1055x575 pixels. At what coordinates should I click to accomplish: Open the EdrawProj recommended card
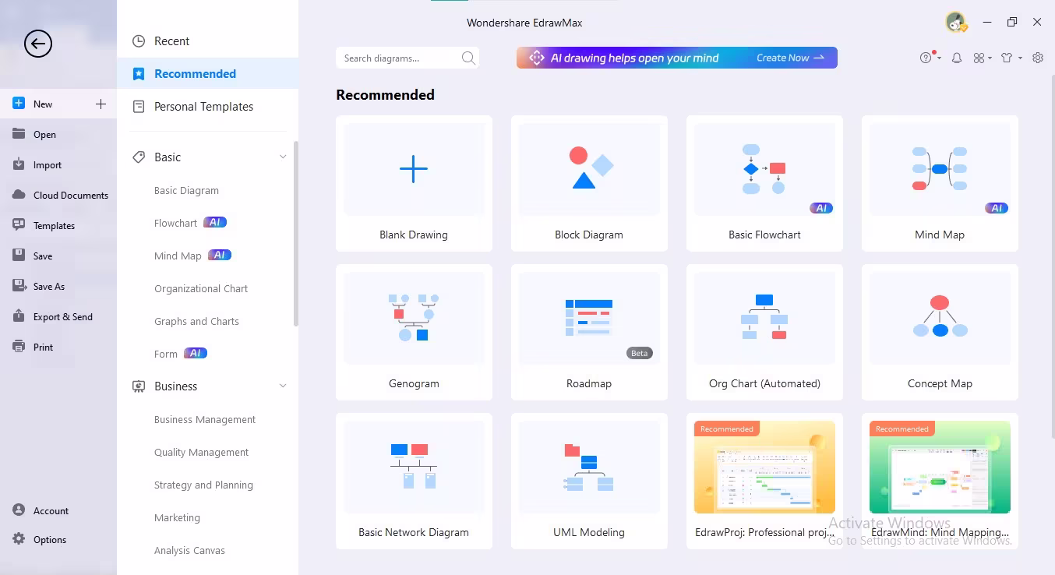(x=764, y=482)
